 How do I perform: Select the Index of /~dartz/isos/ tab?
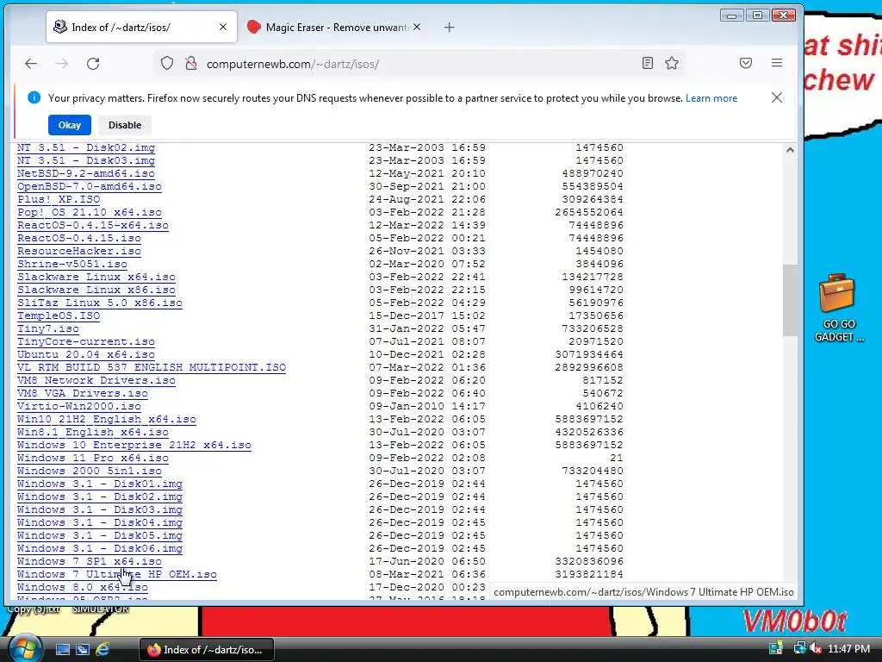click(x=141, y=27)
